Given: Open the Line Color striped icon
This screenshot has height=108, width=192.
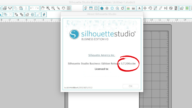Looking at the screenshot, I should coord(128,8).
